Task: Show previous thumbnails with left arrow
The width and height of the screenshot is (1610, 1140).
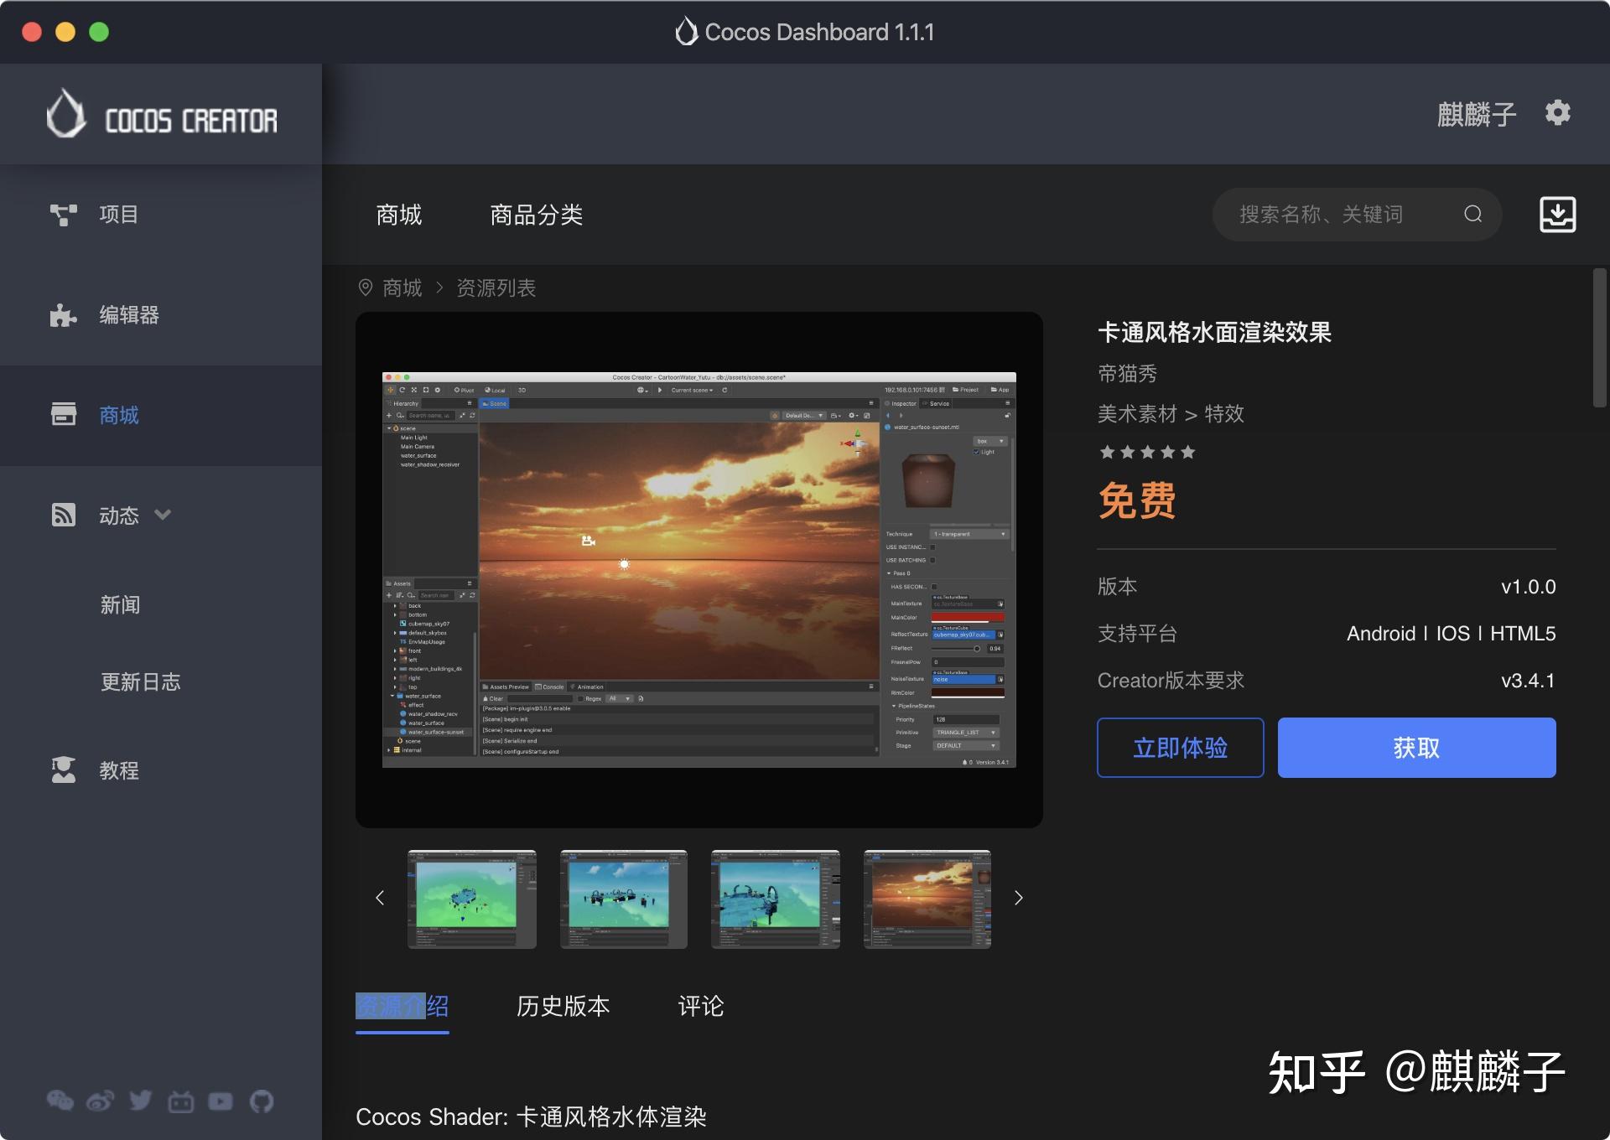Action: [380, 898]
